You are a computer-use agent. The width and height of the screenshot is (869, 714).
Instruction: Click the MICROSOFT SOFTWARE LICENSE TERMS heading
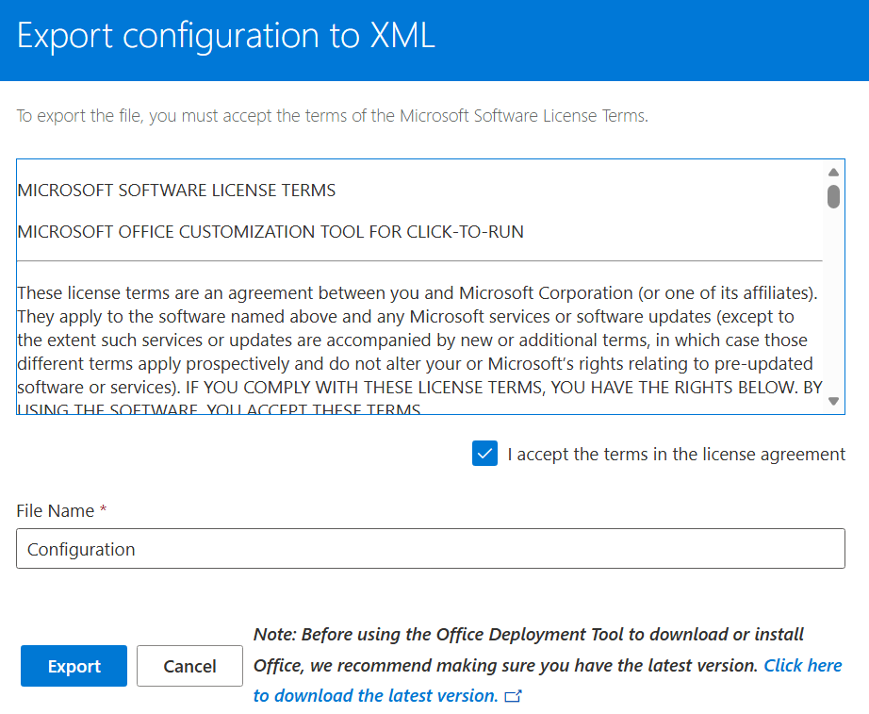tap(175, 190)
